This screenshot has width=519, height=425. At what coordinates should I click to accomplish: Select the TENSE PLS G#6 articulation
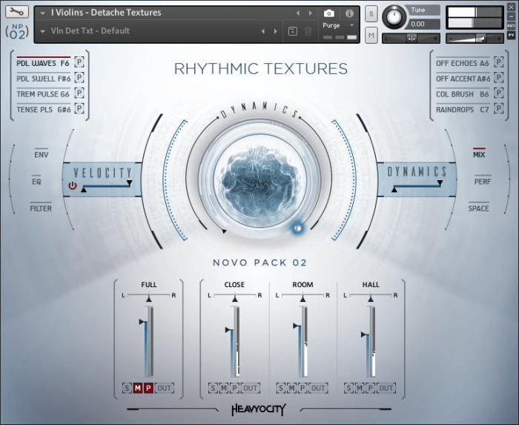click(x=44, y=110)
